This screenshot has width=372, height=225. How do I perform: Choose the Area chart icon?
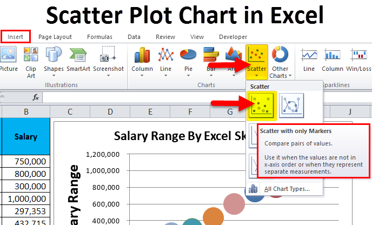pyautogui.click(x=234, y=54)
